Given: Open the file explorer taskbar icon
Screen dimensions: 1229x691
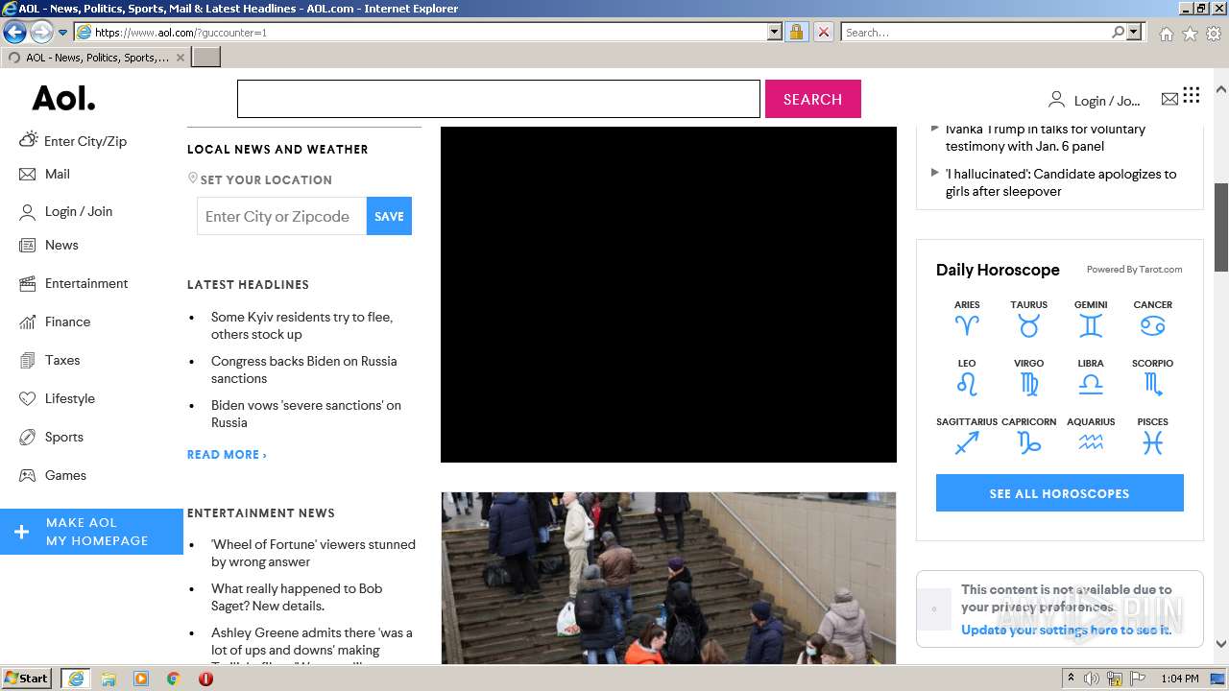Looking at the screenshot, I should (108, 679).
